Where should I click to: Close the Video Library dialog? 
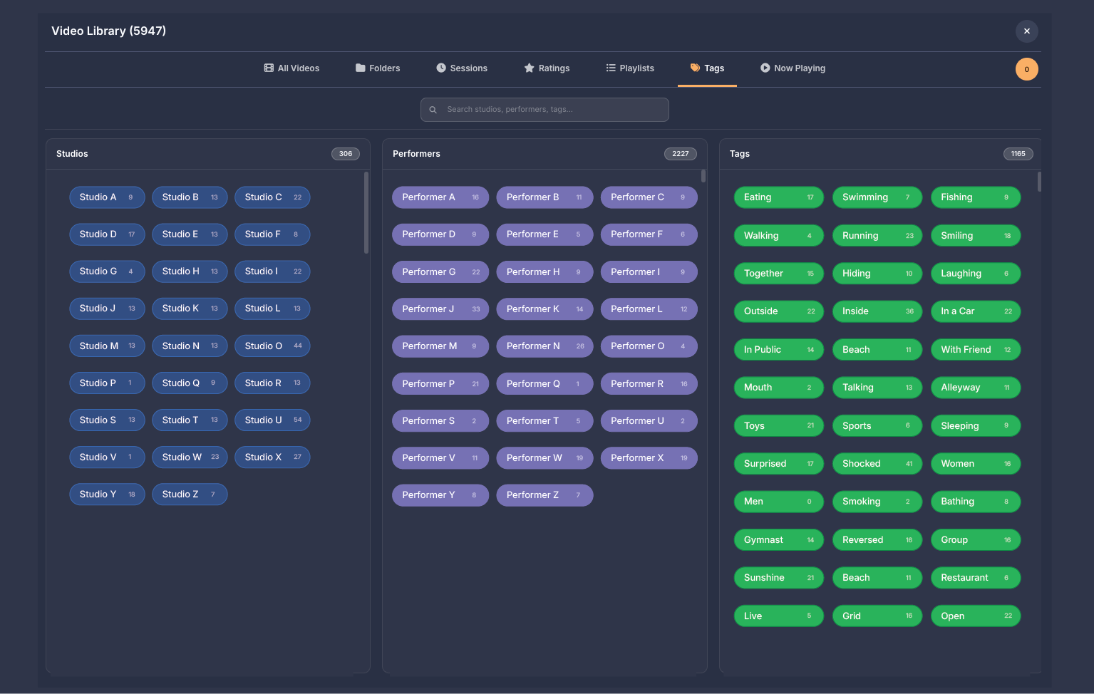[x=1026, y=31]
